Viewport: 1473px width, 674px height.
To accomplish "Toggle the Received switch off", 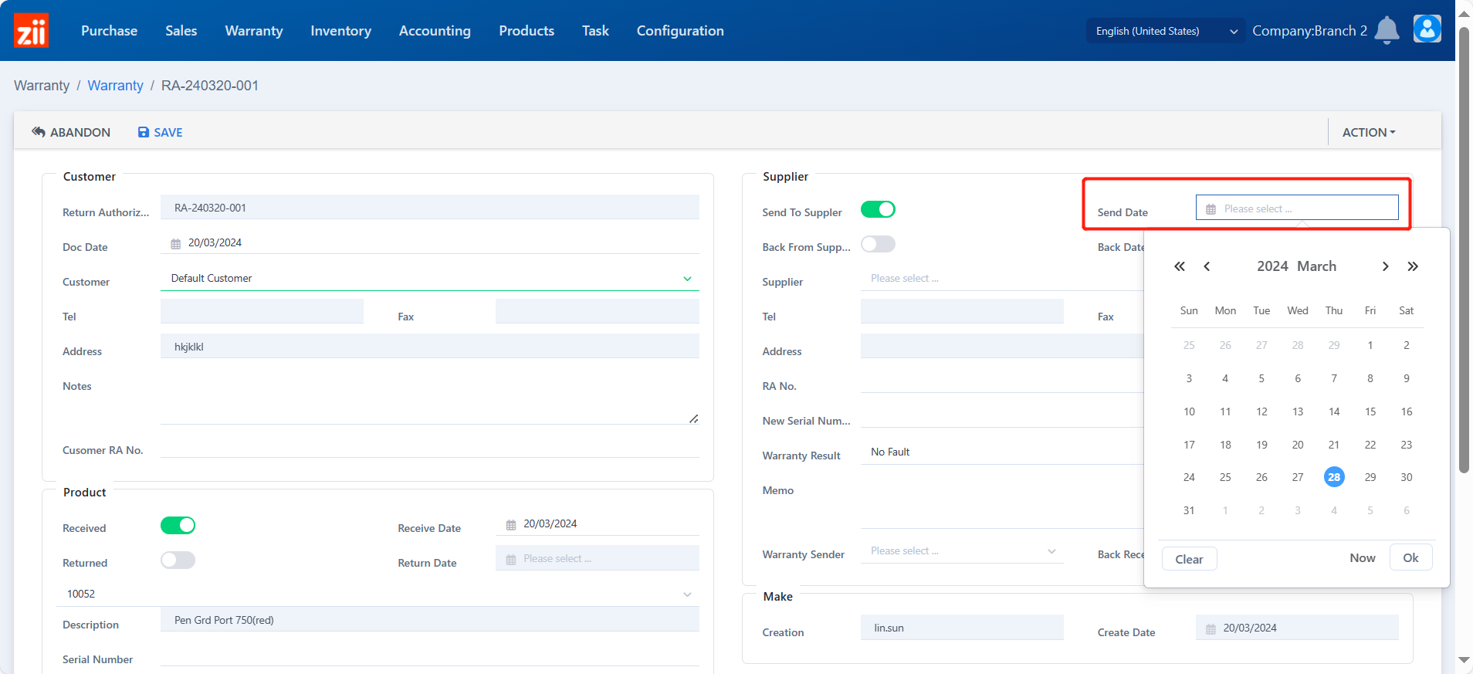I will coord(178,525).
